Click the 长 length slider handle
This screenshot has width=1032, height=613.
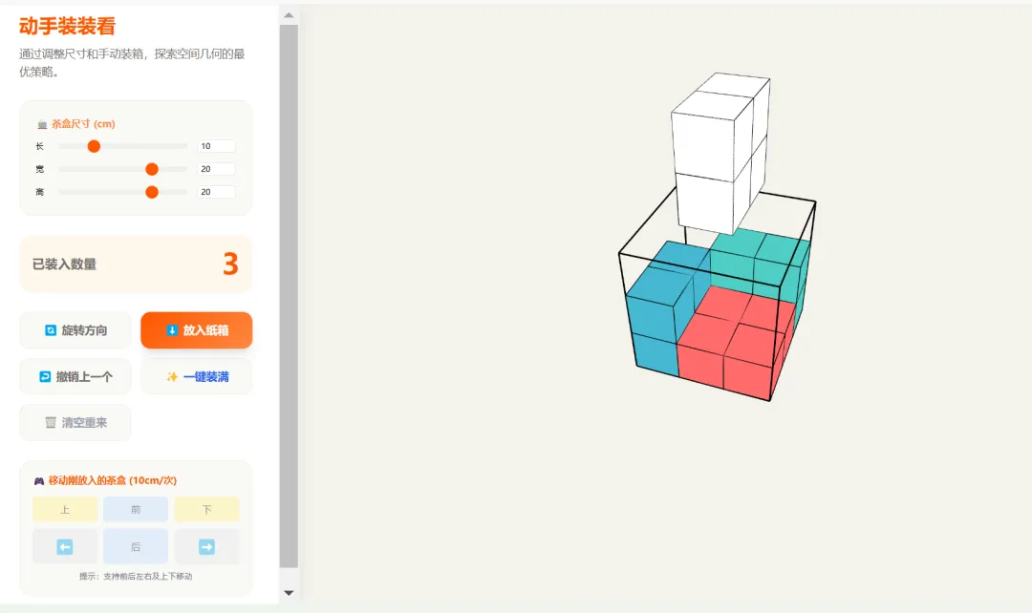[94, 146]
